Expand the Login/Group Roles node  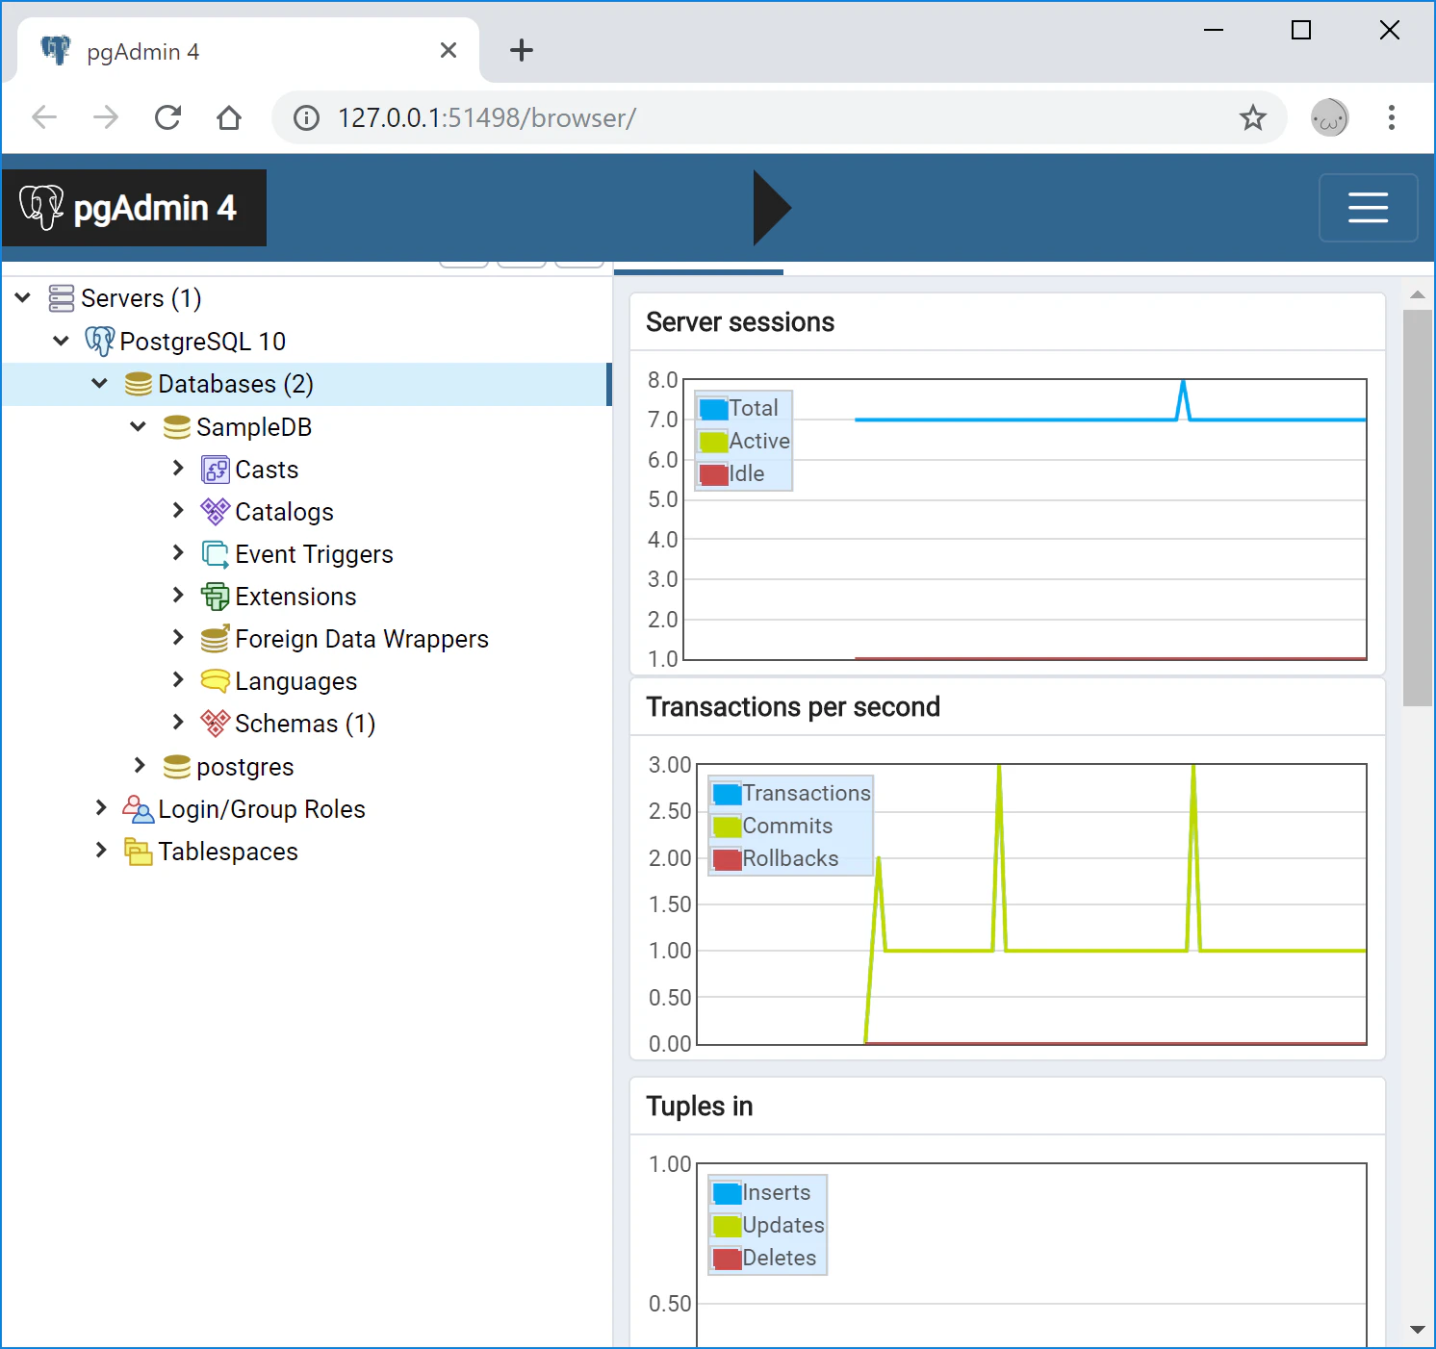click(x=101, y=808)
